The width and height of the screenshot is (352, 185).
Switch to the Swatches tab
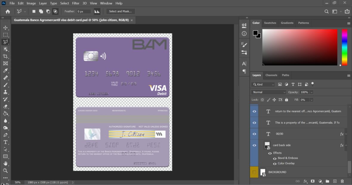point(270,23)
